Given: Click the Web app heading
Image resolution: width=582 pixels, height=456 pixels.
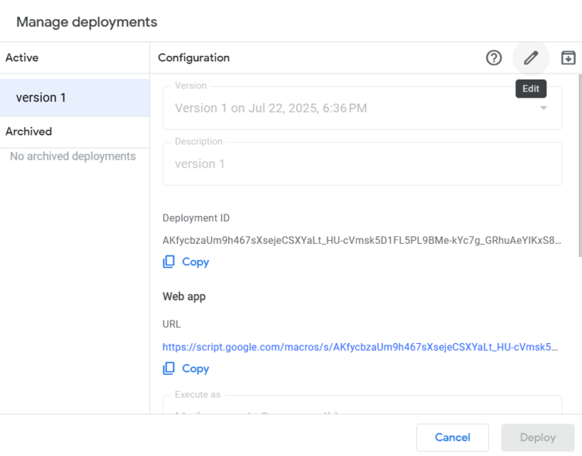Looking at the screenshot, I should pos(184,296).
